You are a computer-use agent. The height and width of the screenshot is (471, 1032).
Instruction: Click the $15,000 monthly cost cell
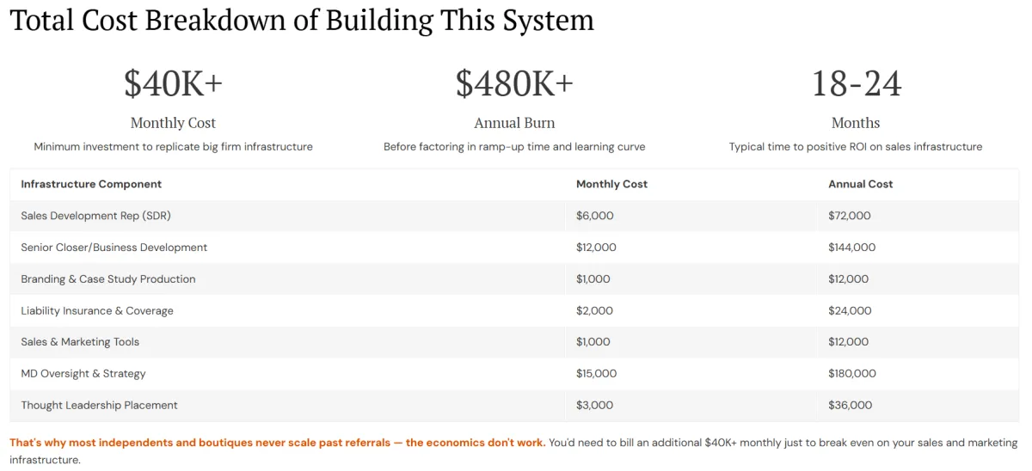596,374
